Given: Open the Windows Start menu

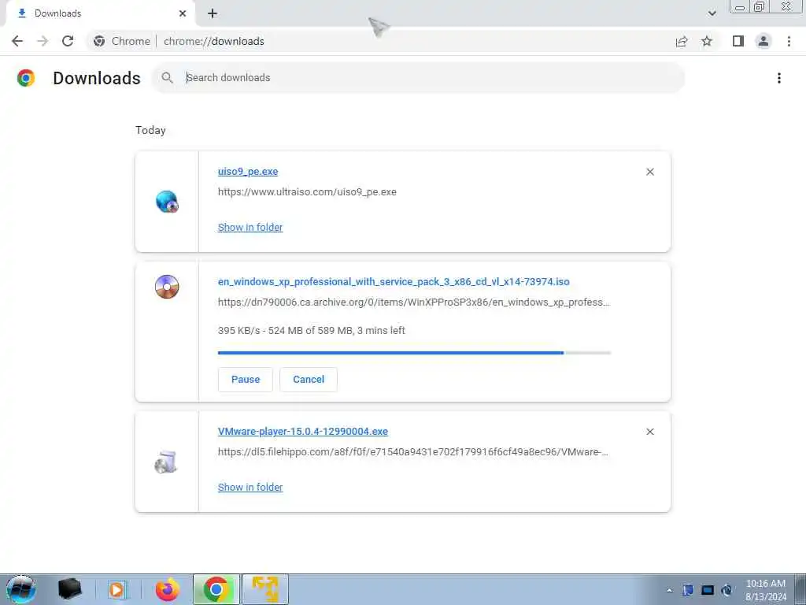Looking at the screenshot, I should [x=21, y=589].
